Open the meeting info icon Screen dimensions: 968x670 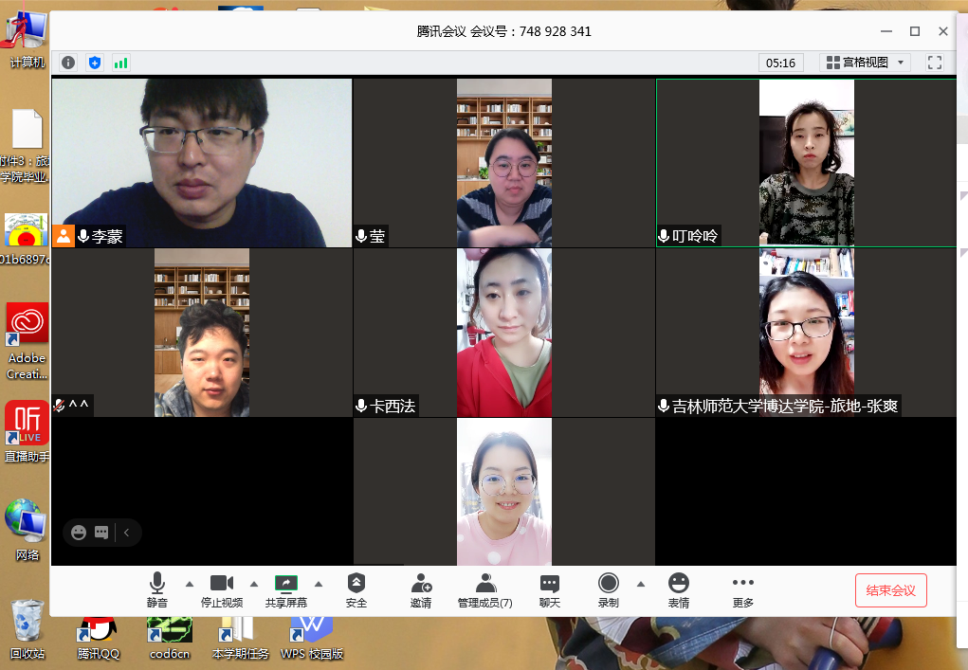pyautogui.click(x=68, y=63)
